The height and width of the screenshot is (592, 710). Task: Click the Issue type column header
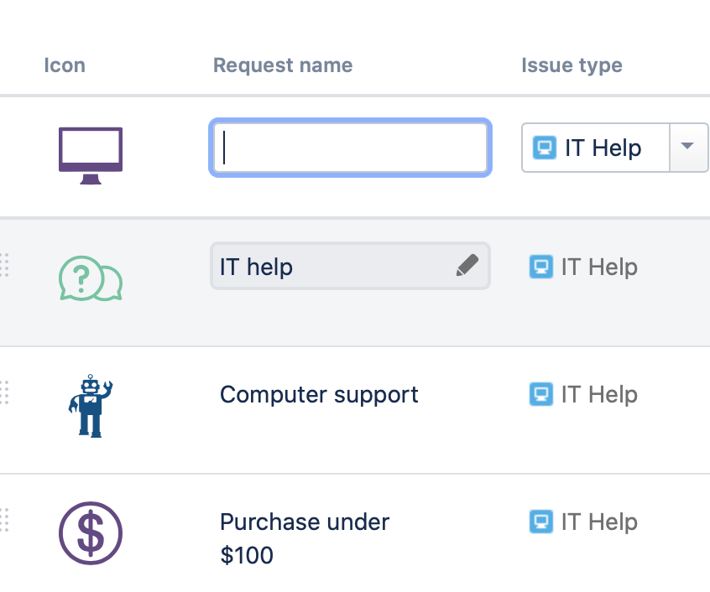coord(572,65)
